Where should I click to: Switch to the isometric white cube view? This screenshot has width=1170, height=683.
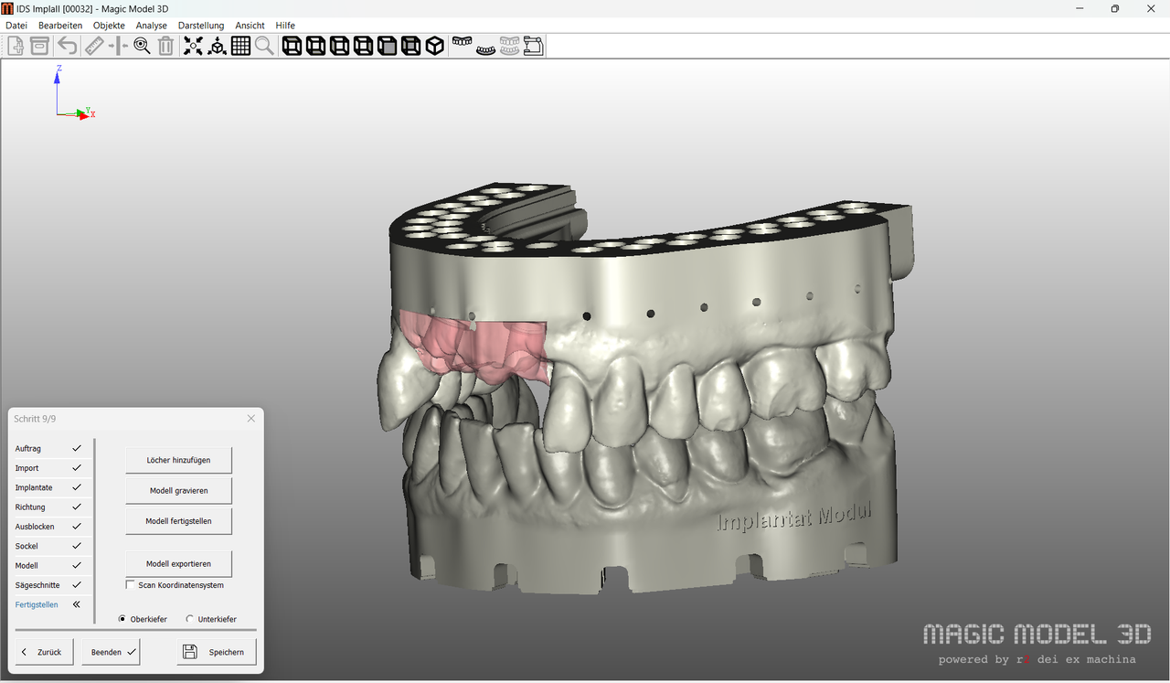pyautogui.click(x=434, y=46)
